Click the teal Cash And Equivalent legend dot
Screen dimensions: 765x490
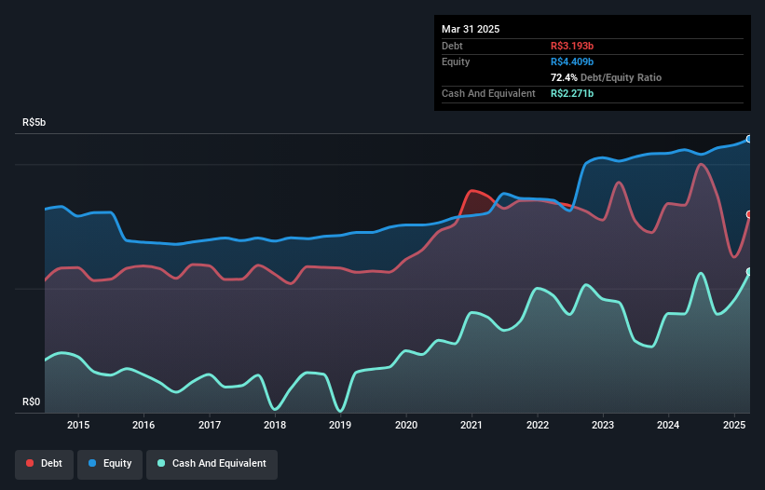coord(161,463)
